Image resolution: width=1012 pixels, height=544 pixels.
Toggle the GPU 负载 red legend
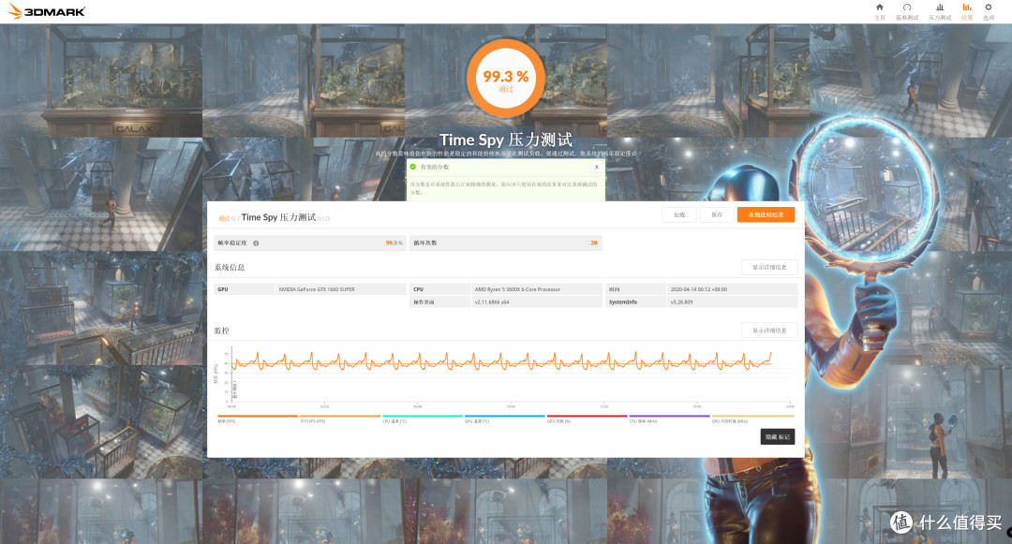[587, 419]
